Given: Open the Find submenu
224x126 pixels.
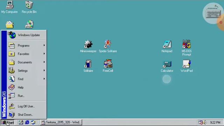Looking at the screenshot, I should [x=27, y=79].
